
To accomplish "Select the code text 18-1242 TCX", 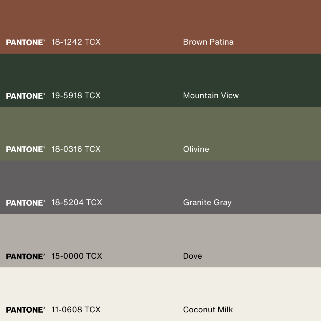I will tap(76, 42).
